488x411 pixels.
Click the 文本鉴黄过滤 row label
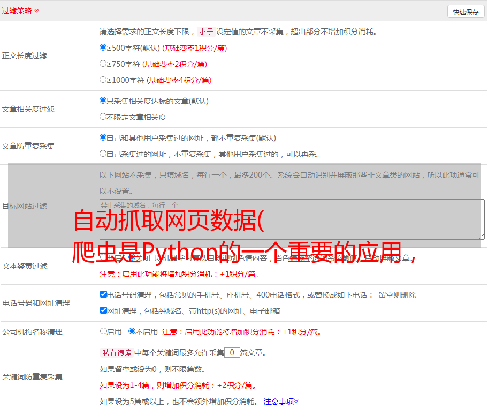coord(25,266)
